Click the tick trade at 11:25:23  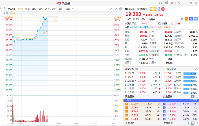(143, 77)
